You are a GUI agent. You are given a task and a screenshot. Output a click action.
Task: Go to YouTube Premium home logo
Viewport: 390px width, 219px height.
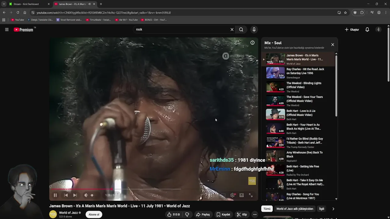24,30
